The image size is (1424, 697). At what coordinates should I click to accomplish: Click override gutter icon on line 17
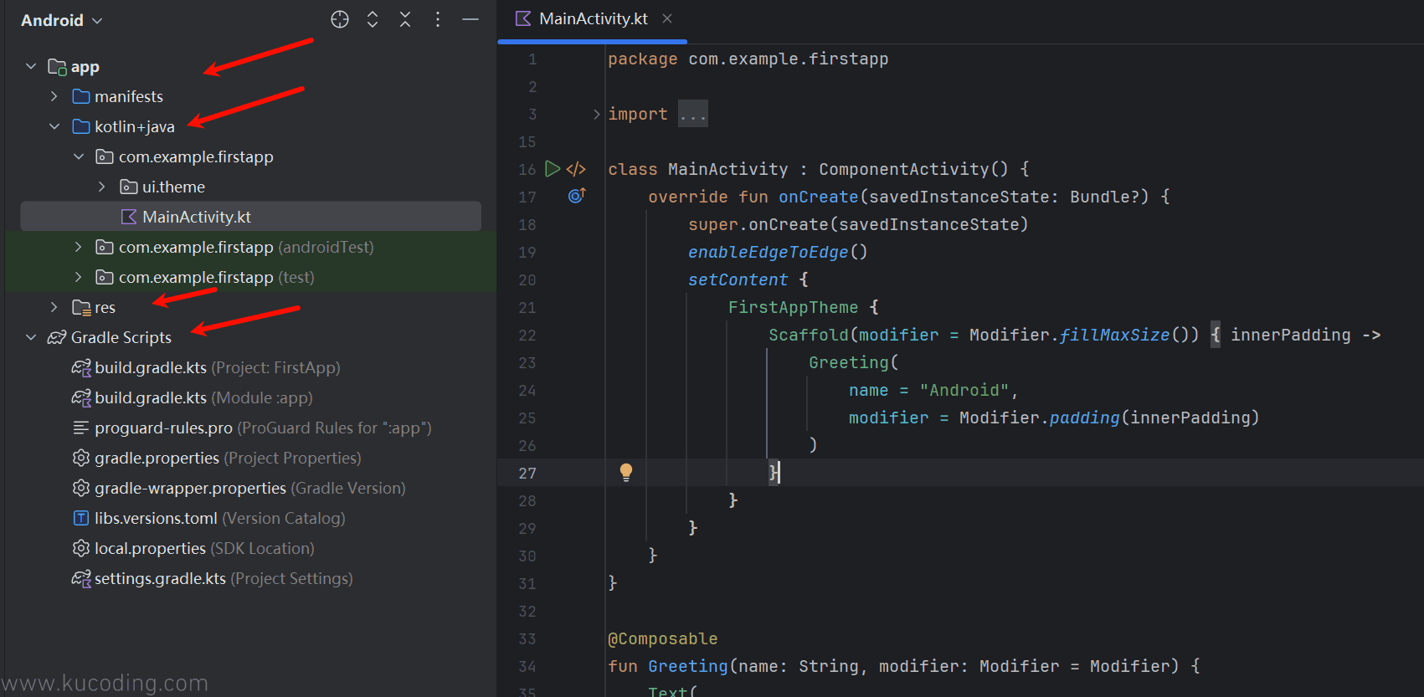(x=577, y=196)
